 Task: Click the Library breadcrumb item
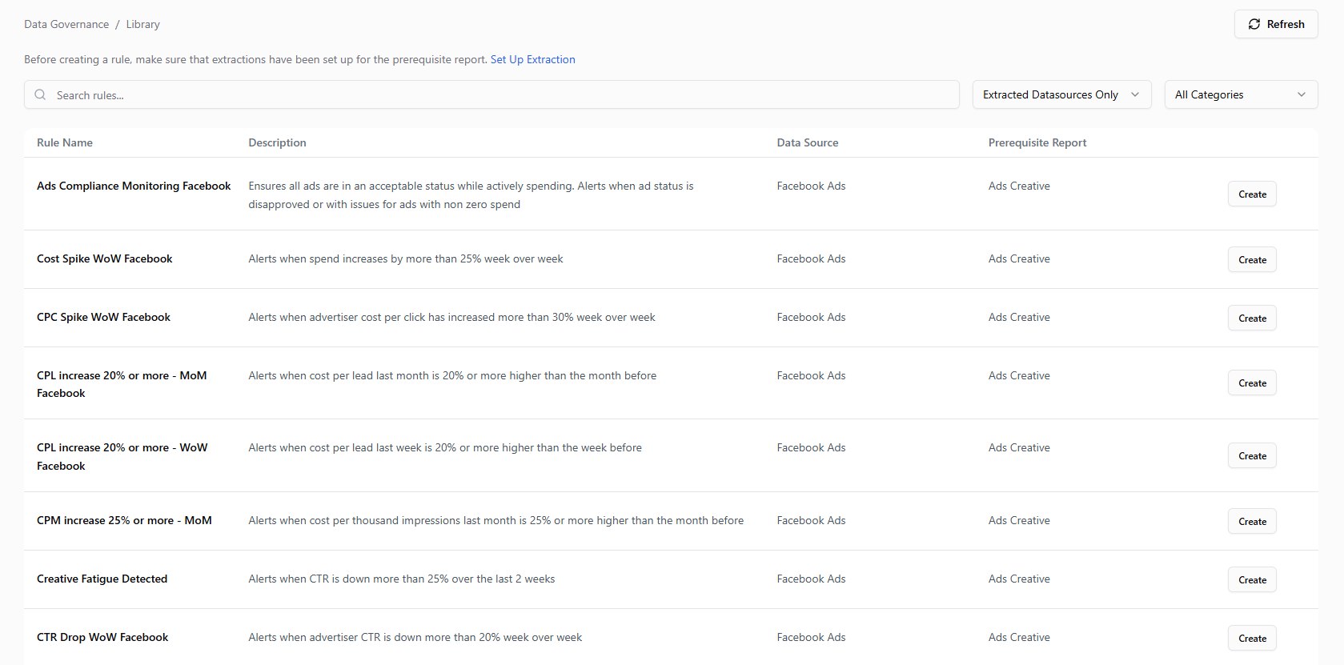coord(142,25)
